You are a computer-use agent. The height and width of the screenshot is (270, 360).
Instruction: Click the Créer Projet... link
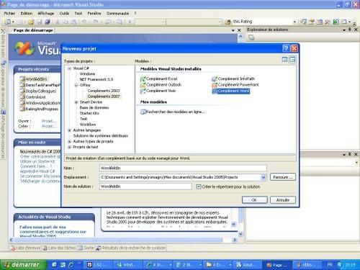pyautogui.click(x=49, y=126)
